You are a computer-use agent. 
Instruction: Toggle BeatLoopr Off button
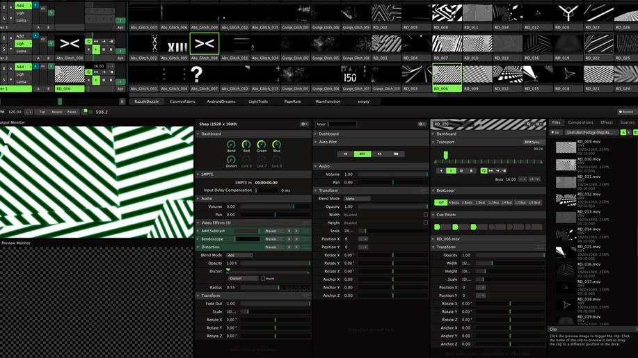tap(441, 202)
